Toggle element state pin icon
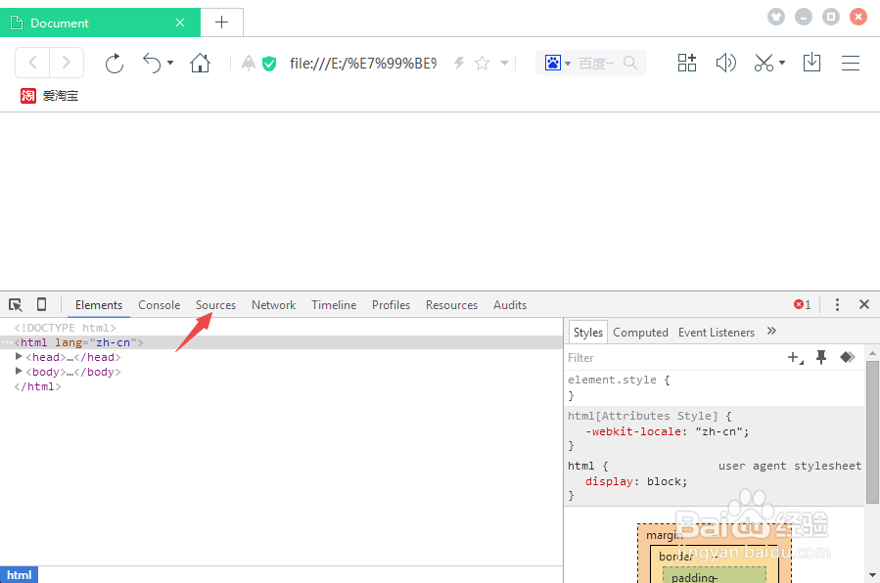880x583 pixels. 821,358
